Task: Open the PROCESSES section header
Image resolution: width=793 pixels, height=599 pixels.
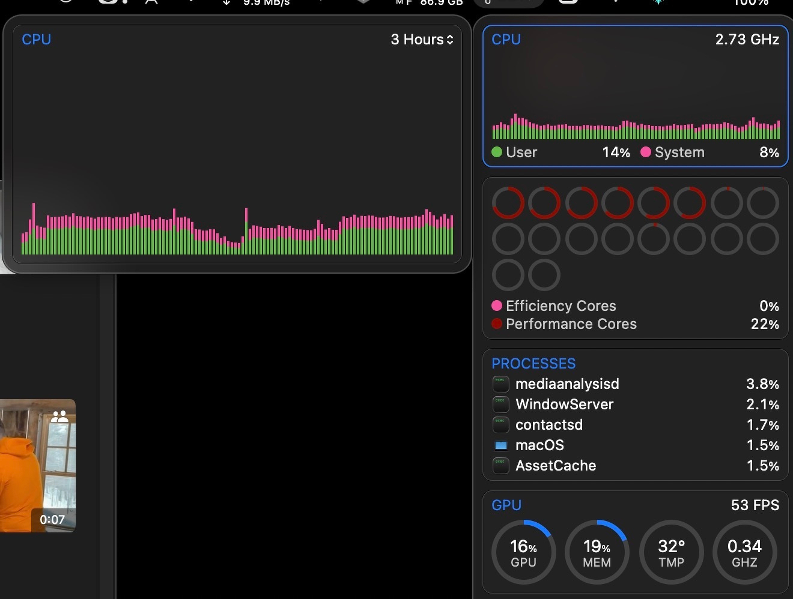Action: pos(533,364)
